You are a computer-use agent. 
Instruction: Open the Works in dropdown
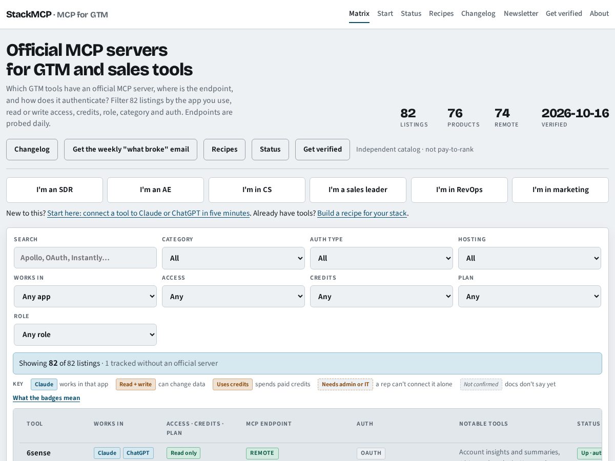pos(85,297)
